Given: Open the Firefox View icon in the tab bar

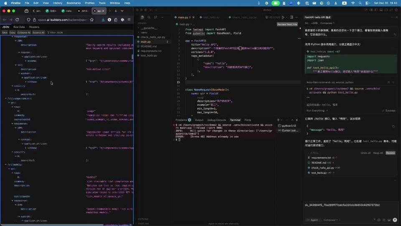Looking at the screenshot, I should tap(26, 11).
